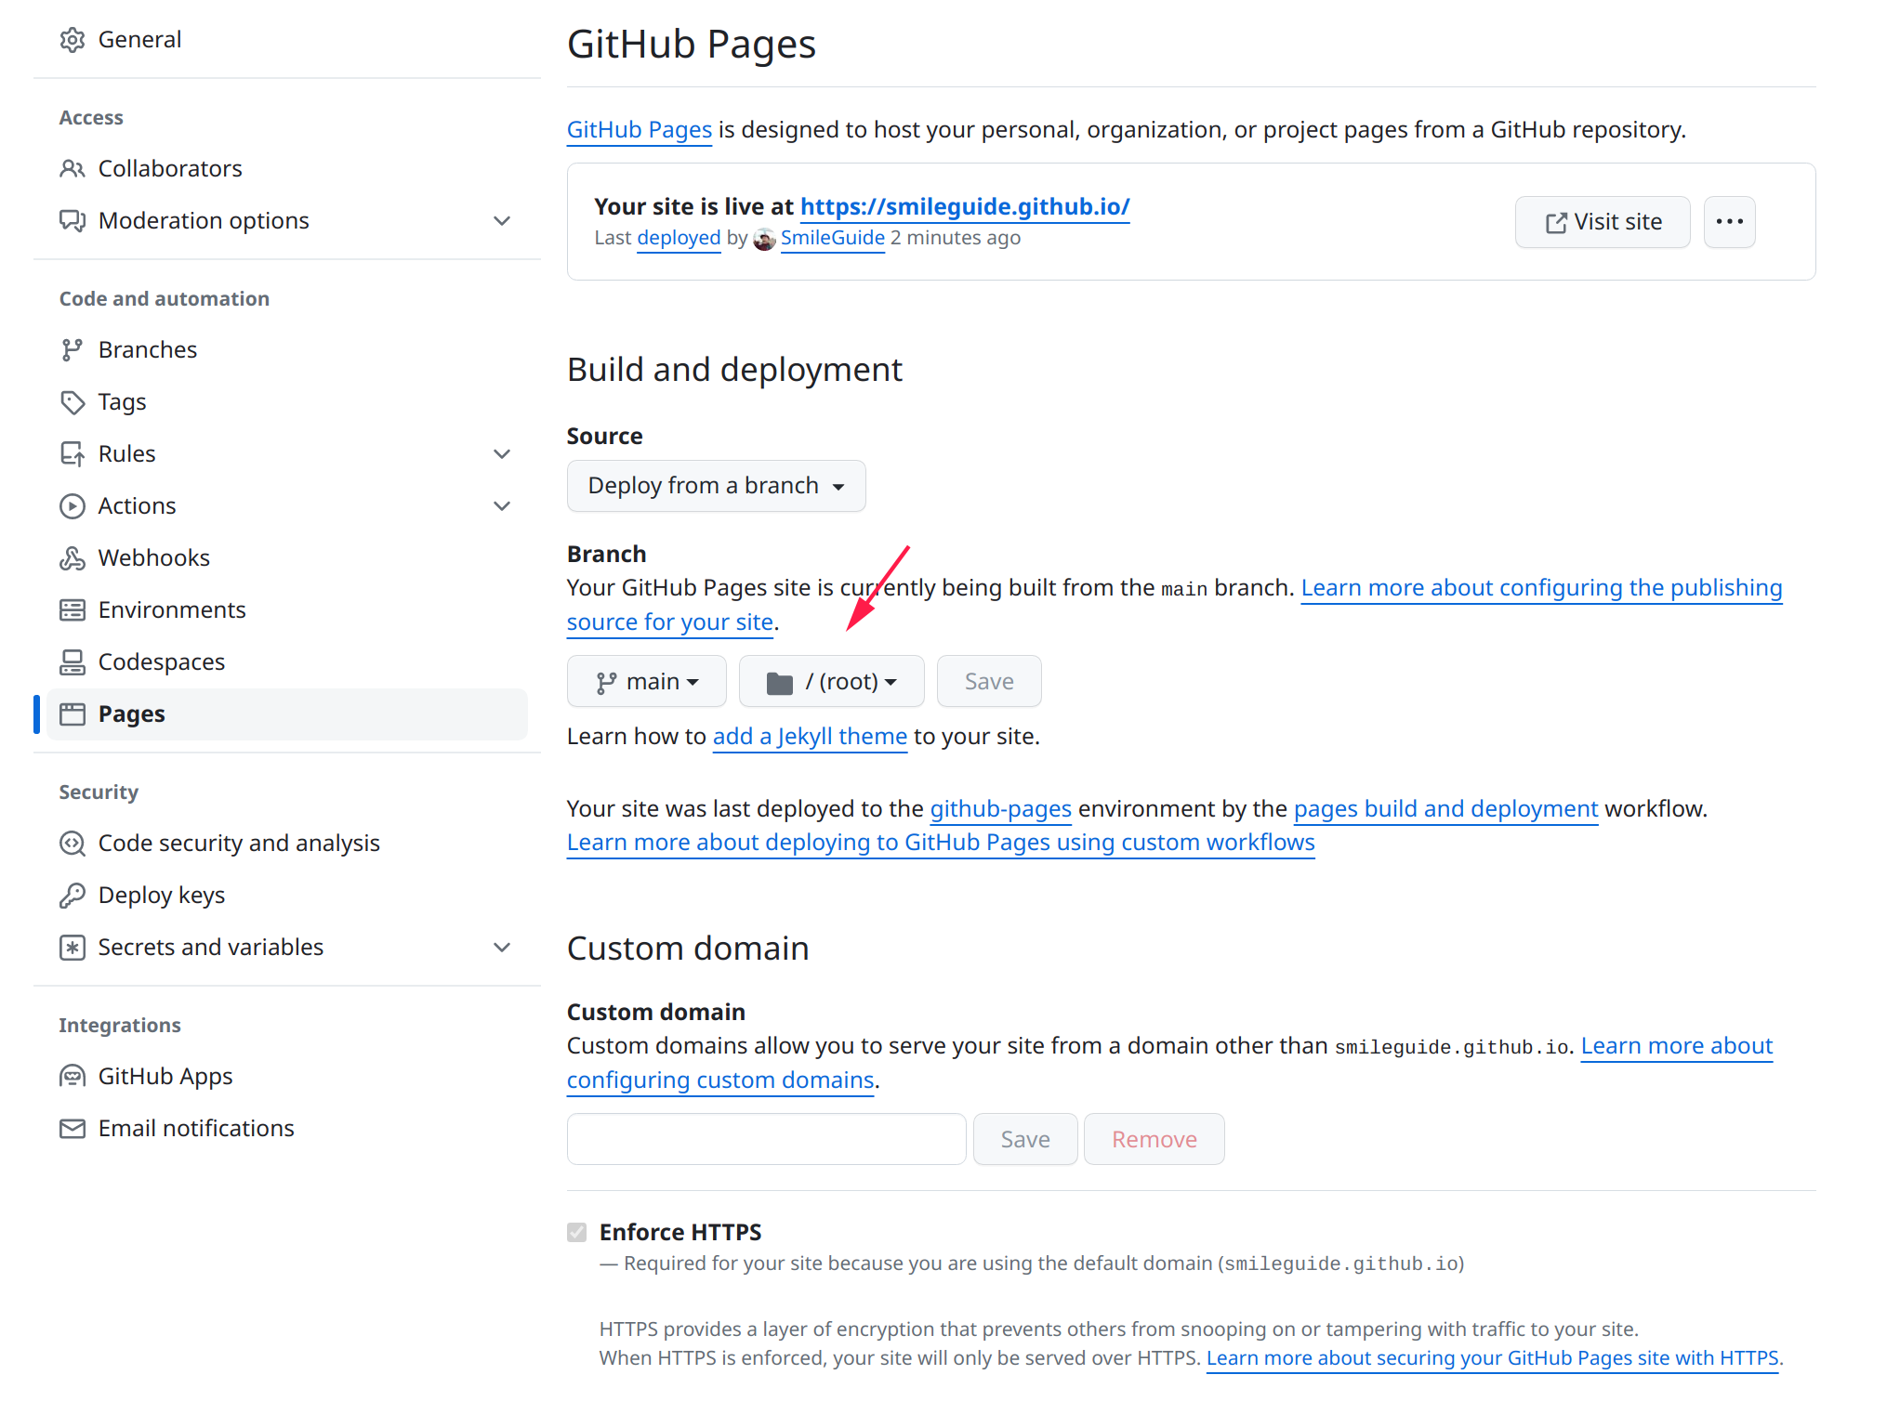This screenshot has width=1900, height=1401.
Task: Click the Webhooks icon in sidebar
Action: 73,558
